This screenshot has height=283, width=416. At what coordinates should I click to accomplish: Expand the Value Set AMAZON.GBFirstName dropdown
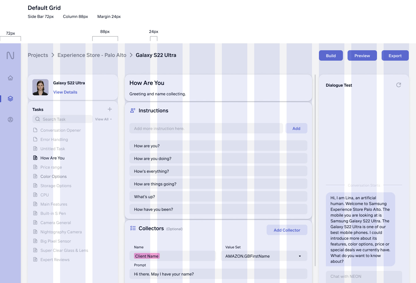300,256
